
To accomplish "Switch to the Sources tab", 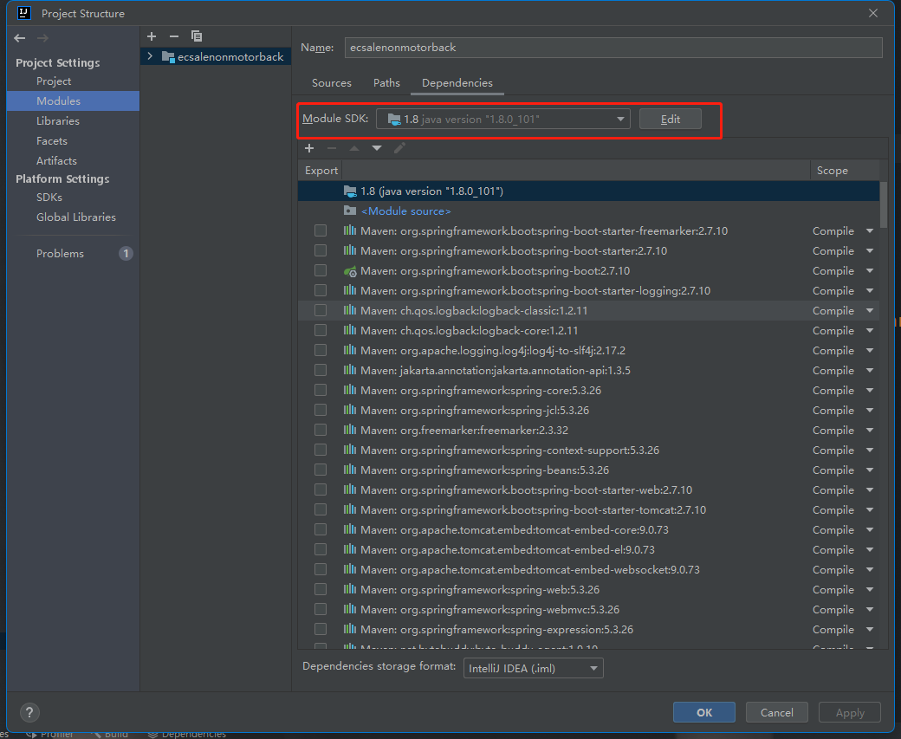I will (331, 83).
